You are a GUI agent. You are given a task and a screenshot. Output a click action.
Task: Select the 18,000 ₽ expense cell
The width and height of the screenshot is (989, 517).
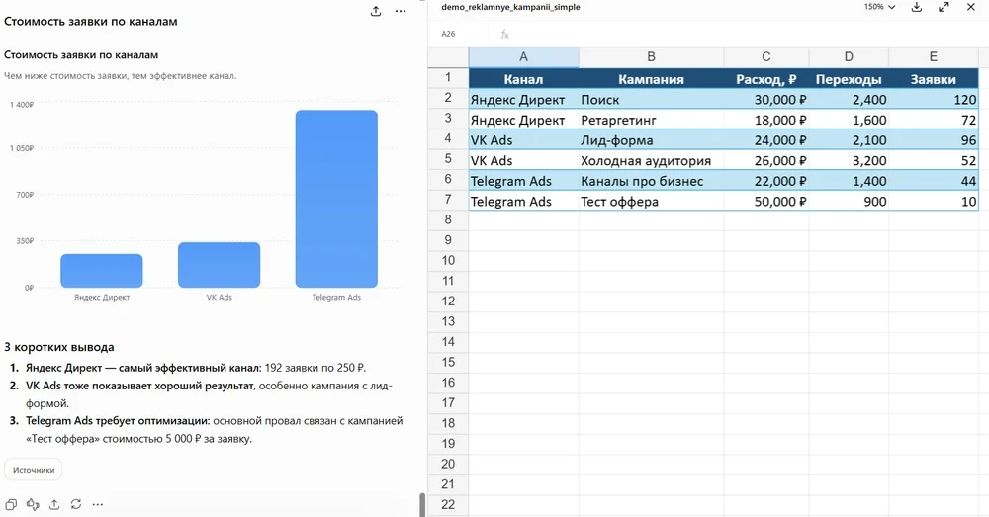point(766,120)
